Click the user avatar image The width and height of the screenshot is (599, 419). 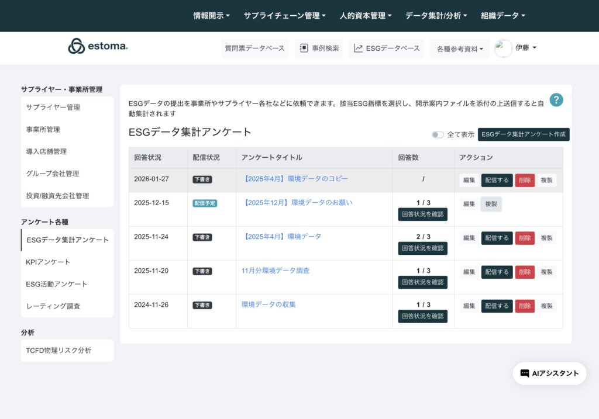point(503,49)
